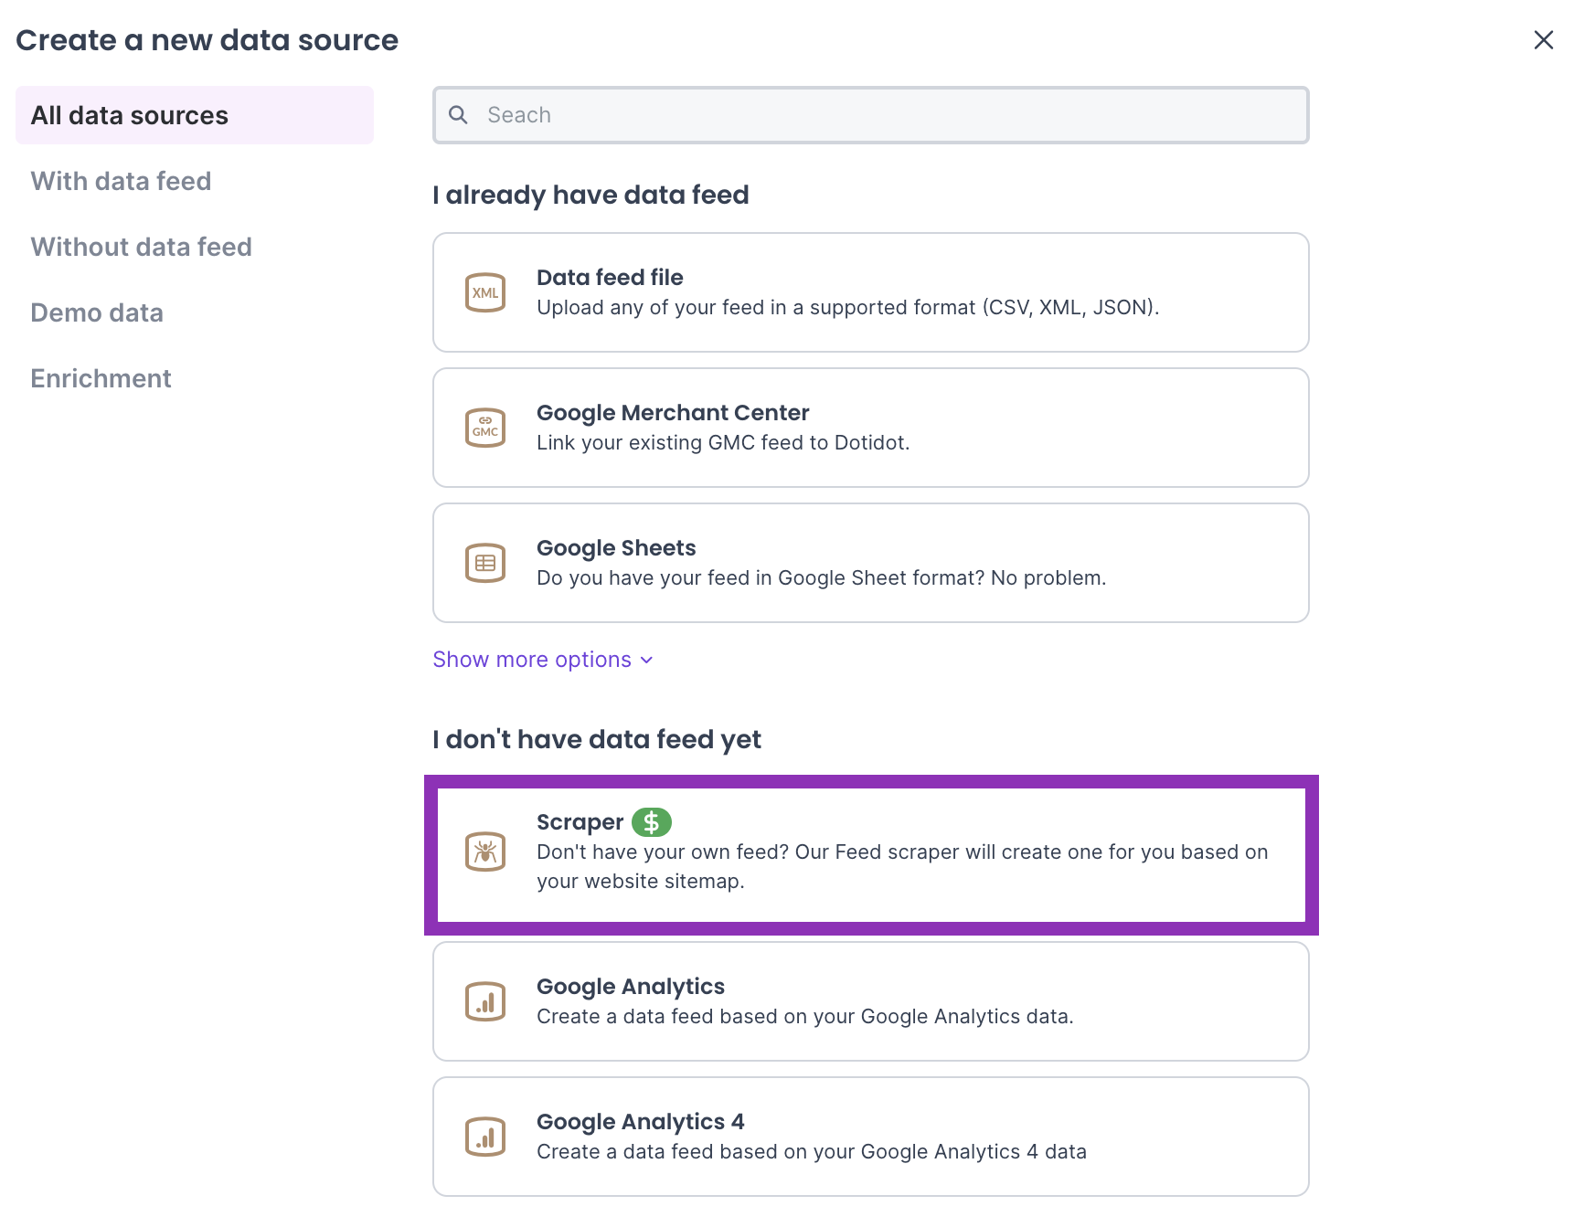Click the Google Analytics 4 chart icon
This screenshot has height=1206, width=1585.
[485, 1137]
